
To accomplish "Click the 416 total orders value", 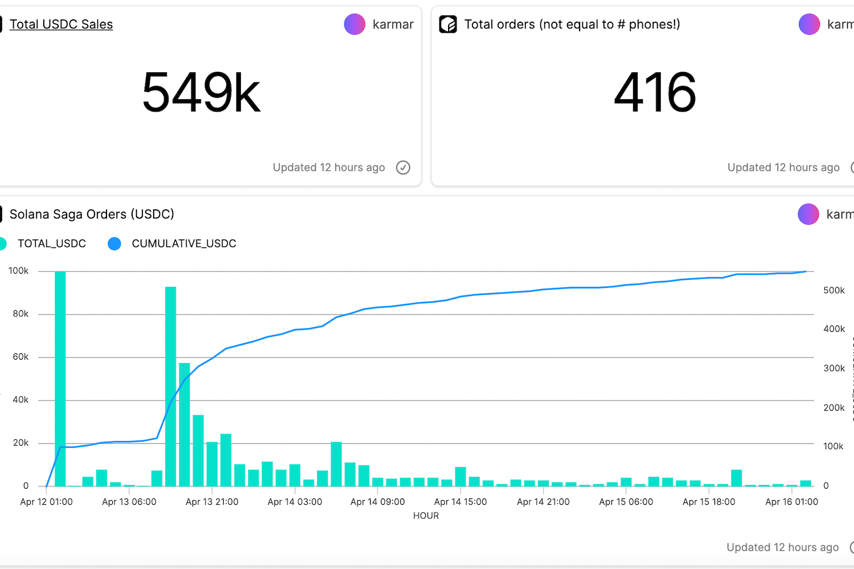I will coord(655,93).
